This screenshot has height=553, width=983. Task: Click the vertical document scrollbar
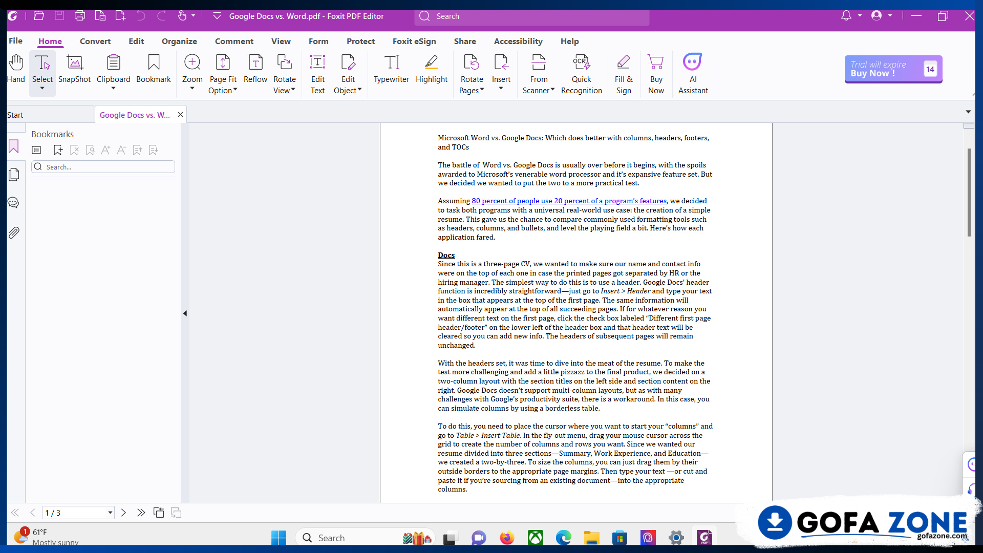coord(969,192)
